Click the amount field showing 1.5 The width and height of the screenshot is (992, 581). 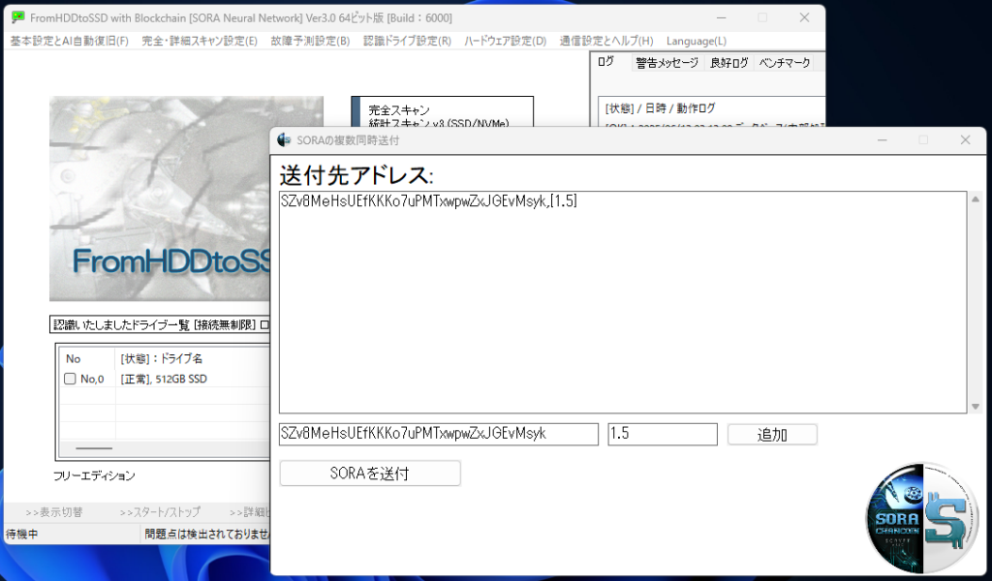coord(663,435)
